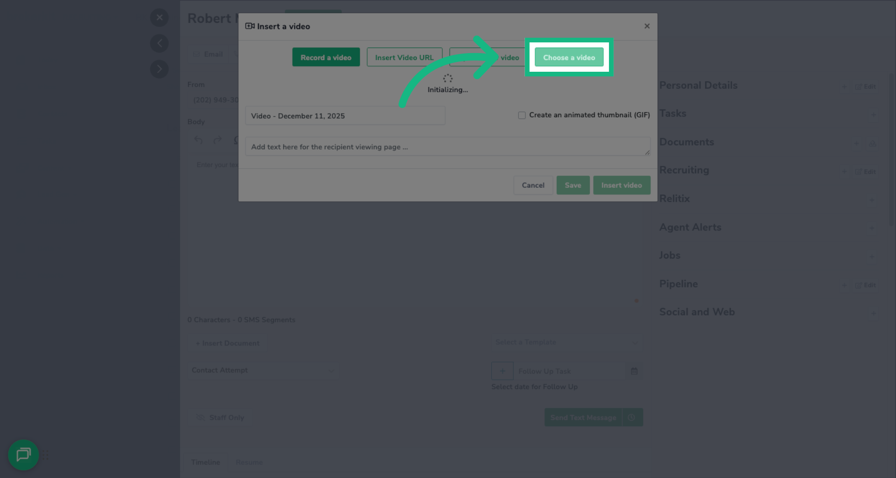The image size is (896, 478).
Task: Click Edit beside Personal Details
Action: tap(866, 87)
